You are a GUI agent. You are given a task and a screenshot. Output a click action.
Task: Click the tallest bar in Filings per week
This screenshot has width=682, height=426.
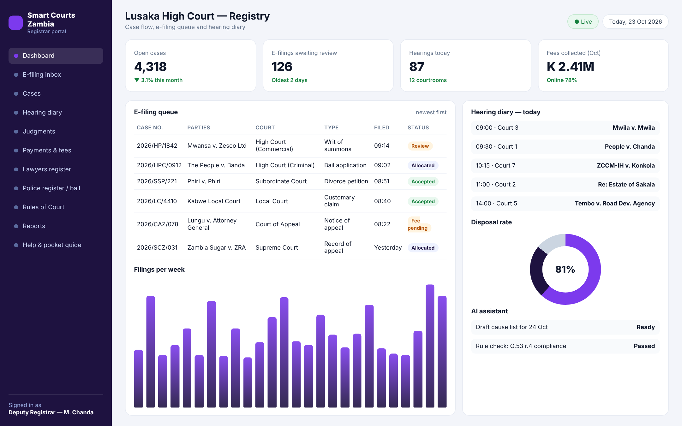click(430, 346)
